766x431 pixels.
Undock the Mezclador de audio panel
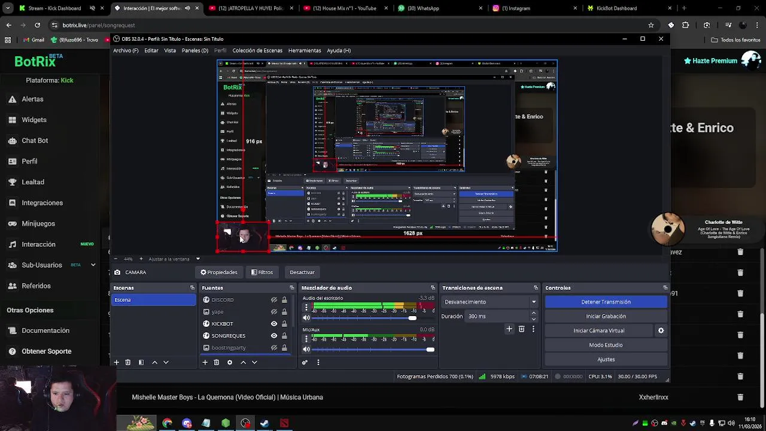click(433, 288)
